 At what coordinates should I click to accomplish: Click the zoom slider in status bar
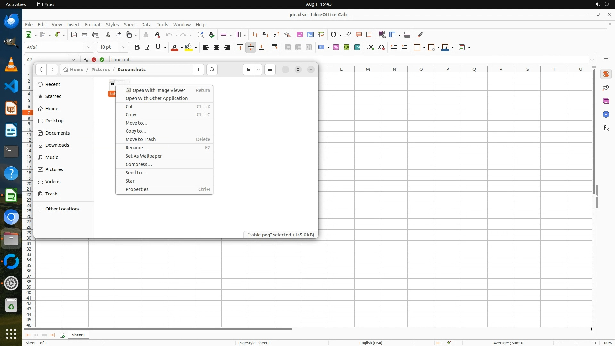pos(577,343)
